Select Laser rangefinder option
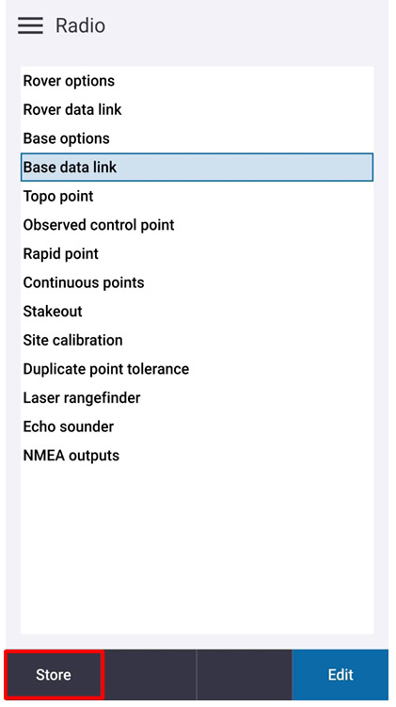 tap(197, 398)
